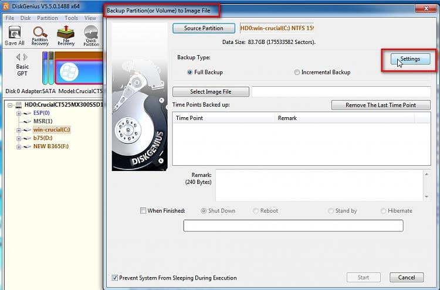Open the File menu
The width and height of the screenshot is (440, 290).
tap(9, 18)
